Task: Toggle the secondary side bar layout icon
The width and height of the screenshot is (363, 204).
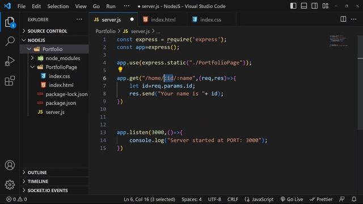Action: pos(315,6)
